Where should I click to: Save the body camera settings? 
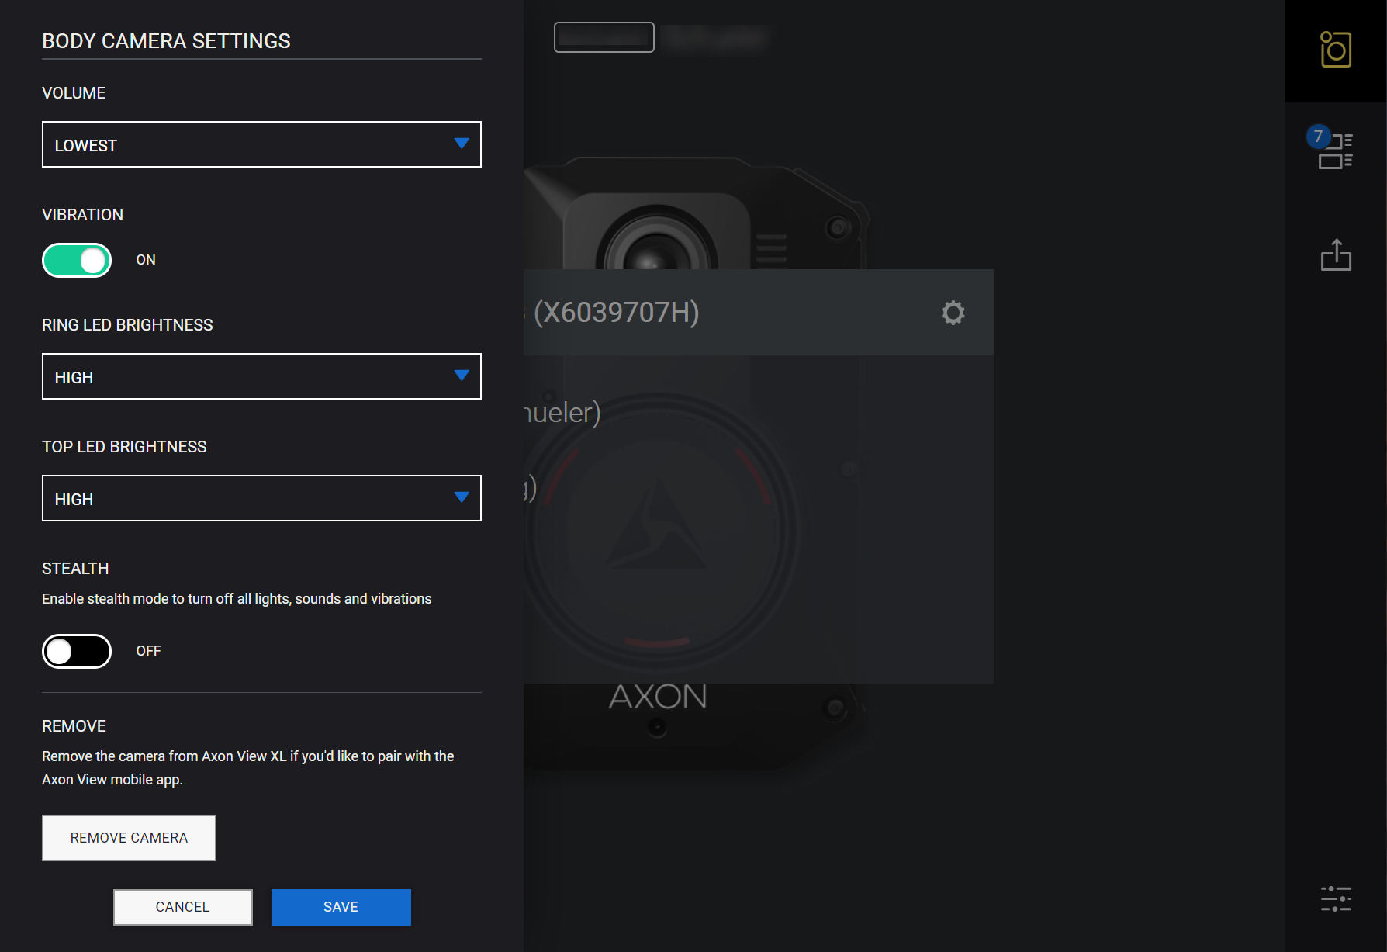click(x=341, y=907)
